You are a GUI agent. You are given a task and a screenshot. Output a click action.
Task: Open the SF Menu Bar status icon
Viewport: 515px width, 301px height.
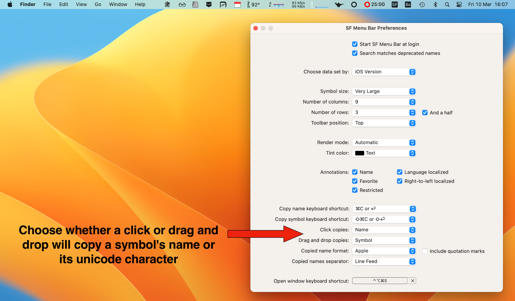(x=395, y=4)
